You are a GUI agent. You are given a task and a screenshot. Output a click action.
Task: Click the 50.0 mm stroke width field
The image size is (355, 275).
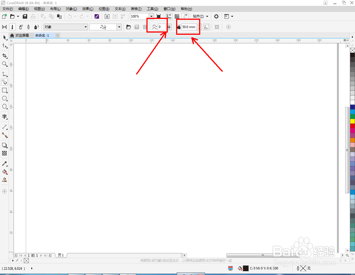click(189, 27)
